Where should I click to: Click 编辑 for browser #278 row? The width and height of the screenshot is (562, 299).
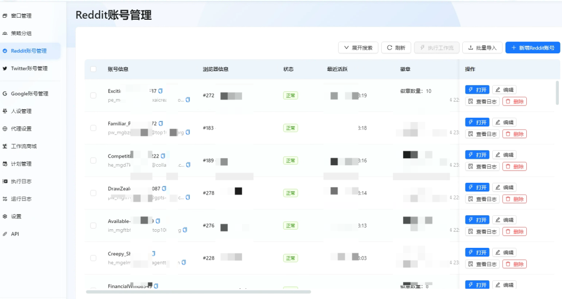[504, 187]
